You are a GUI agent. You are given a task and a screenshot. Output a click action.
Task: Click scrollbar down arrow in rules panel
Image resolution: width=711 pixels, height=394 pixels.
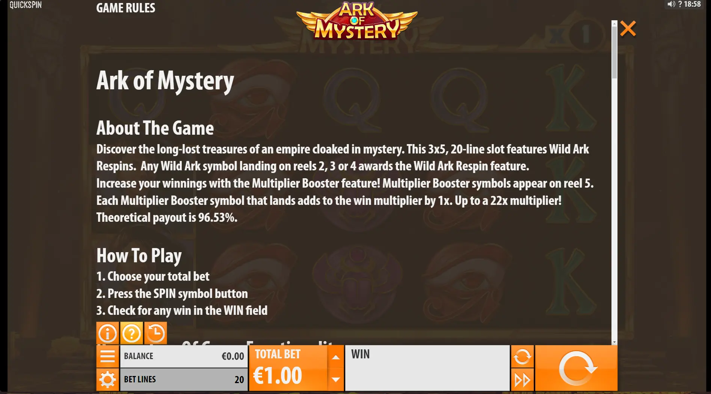(614, 342)
